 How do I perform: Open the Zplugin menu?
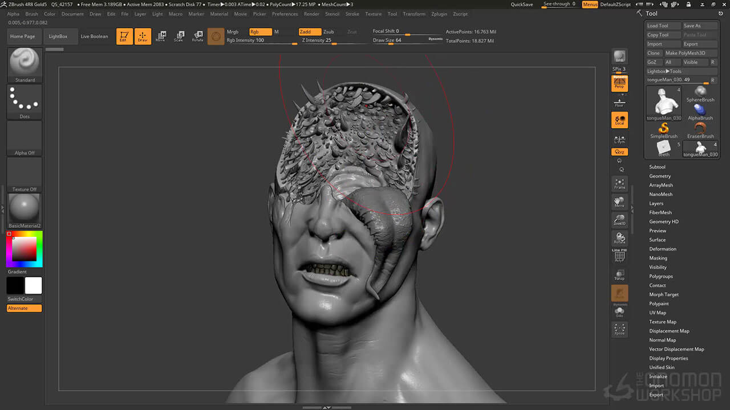click(x=439, y=14)
